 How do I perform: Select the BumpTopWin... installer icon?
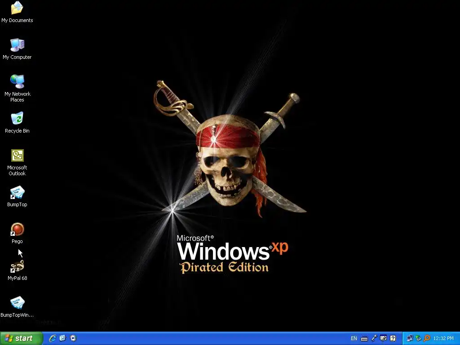click(17, 306)
